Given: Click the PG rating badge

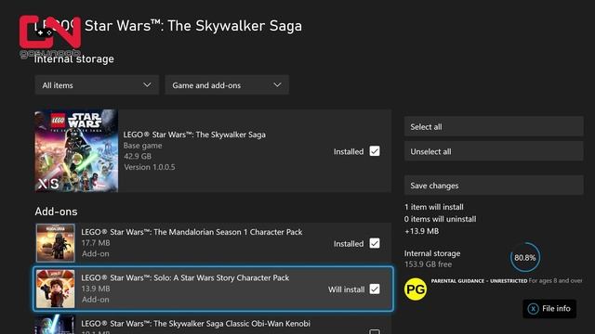Looking at the screenshot, I should pos(416,289).
